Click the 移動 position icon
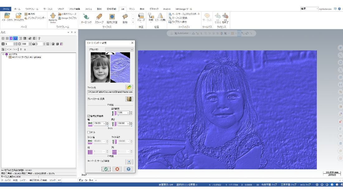This screenshot has height=193, width=343. [151, 17]
